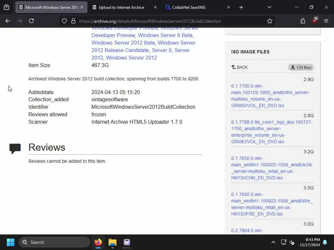Image resolution: width=334 pixels, height=250 pixels.
Task: Open the Extensions puzzle icon
Action: coord(303,21)
